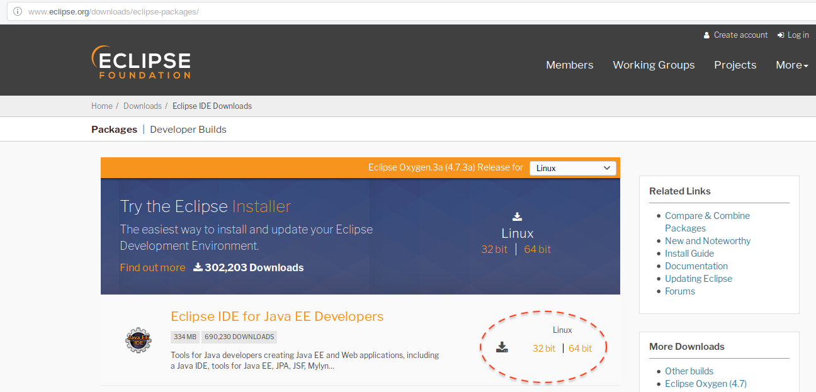Open the Eclipse Foundation logo homepage
The width and height of the screenshot is (816, 392).
pos(141,62)
